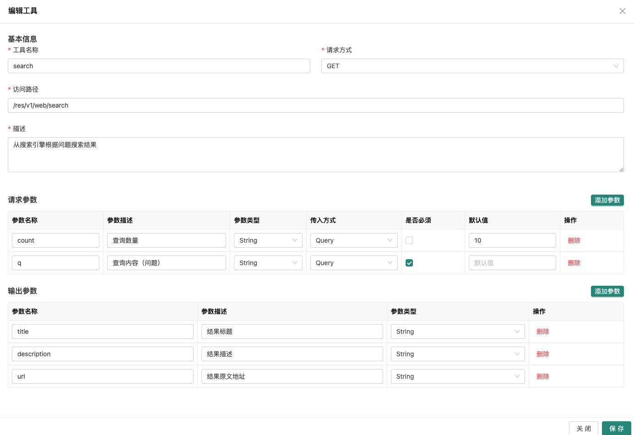Click the empty 默认值 field for q
634x435 pixels.
coord(512,263)
